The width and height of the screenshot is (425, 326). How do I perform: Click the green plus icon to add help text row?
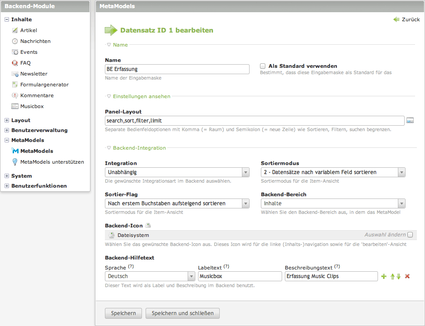click(x=384, y=276)
